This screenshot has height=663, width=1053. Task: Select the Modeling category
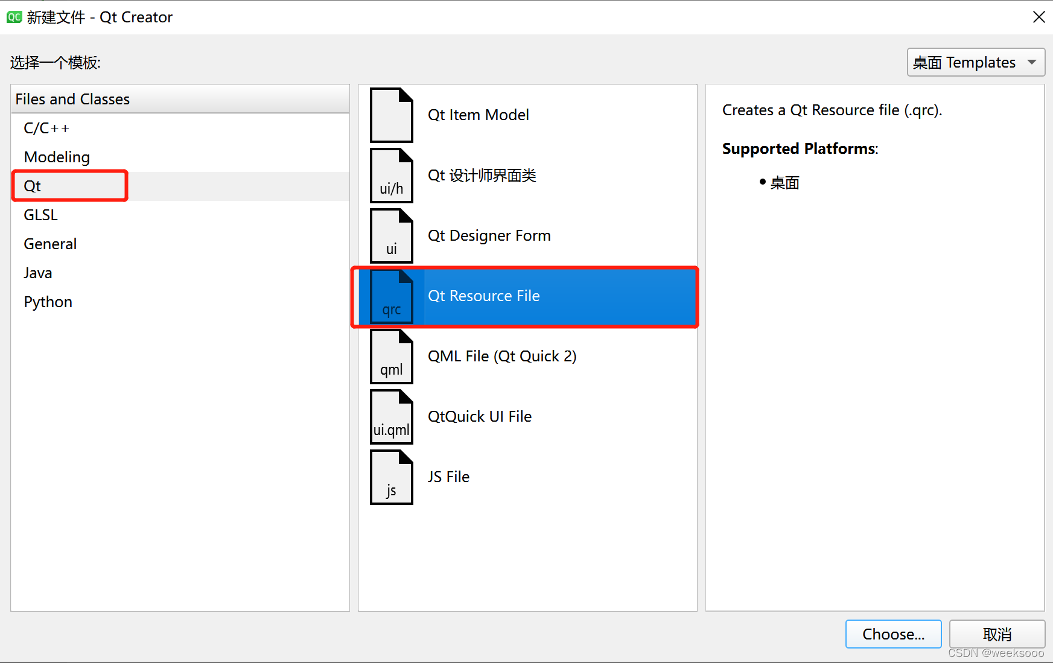[x=180, y=157]
